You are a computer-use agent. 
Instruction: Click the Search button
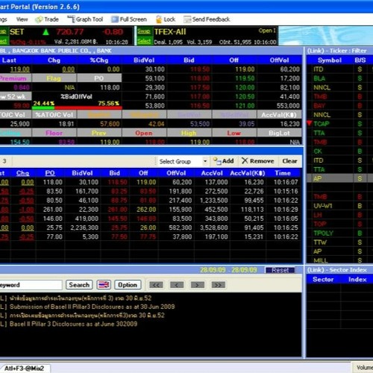tap(79, 285)
